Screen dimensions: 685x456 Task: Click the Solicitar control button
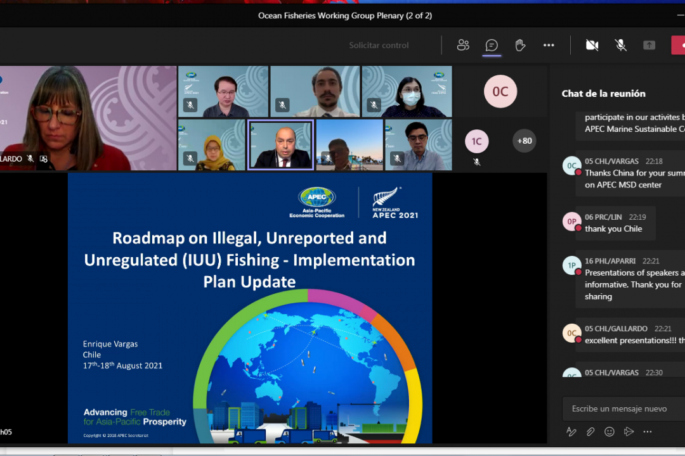tap(379, 45)
